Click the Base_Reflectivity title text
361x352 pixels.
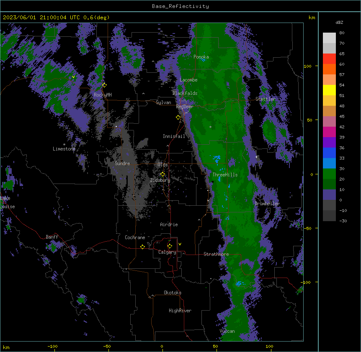tap(180, 6)
